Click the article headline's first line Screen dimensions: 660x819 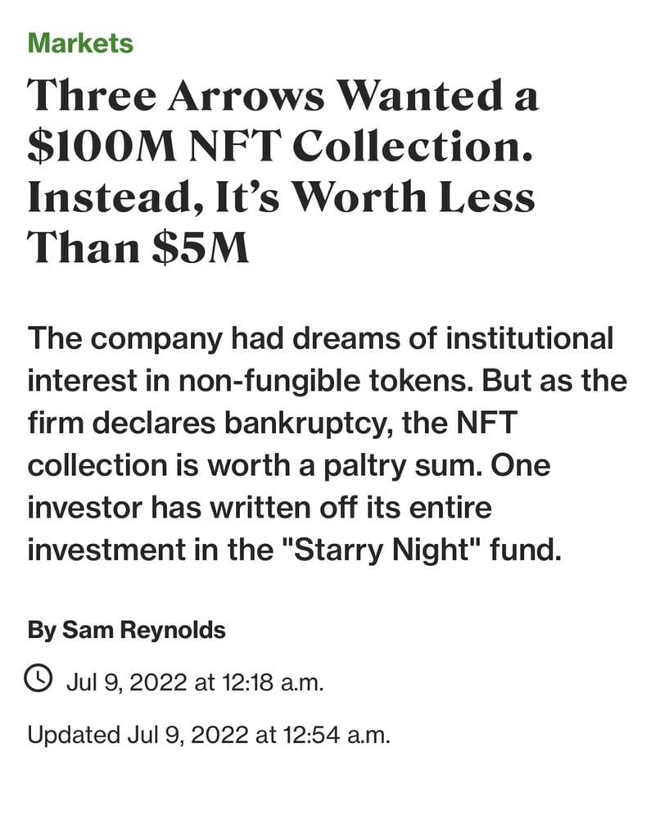click(x=283, y=98)
